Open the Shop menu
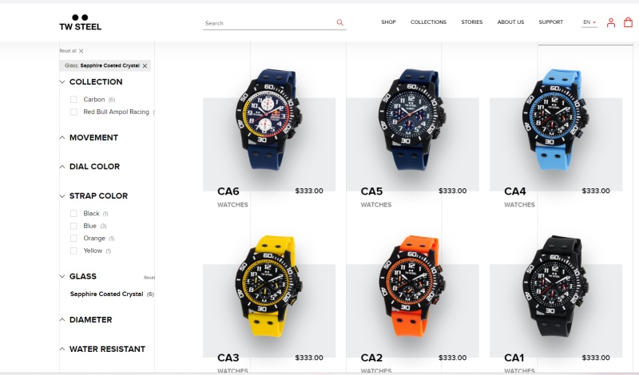The height and width of the screenshot is (375, 639). click(x=388, y=22)
